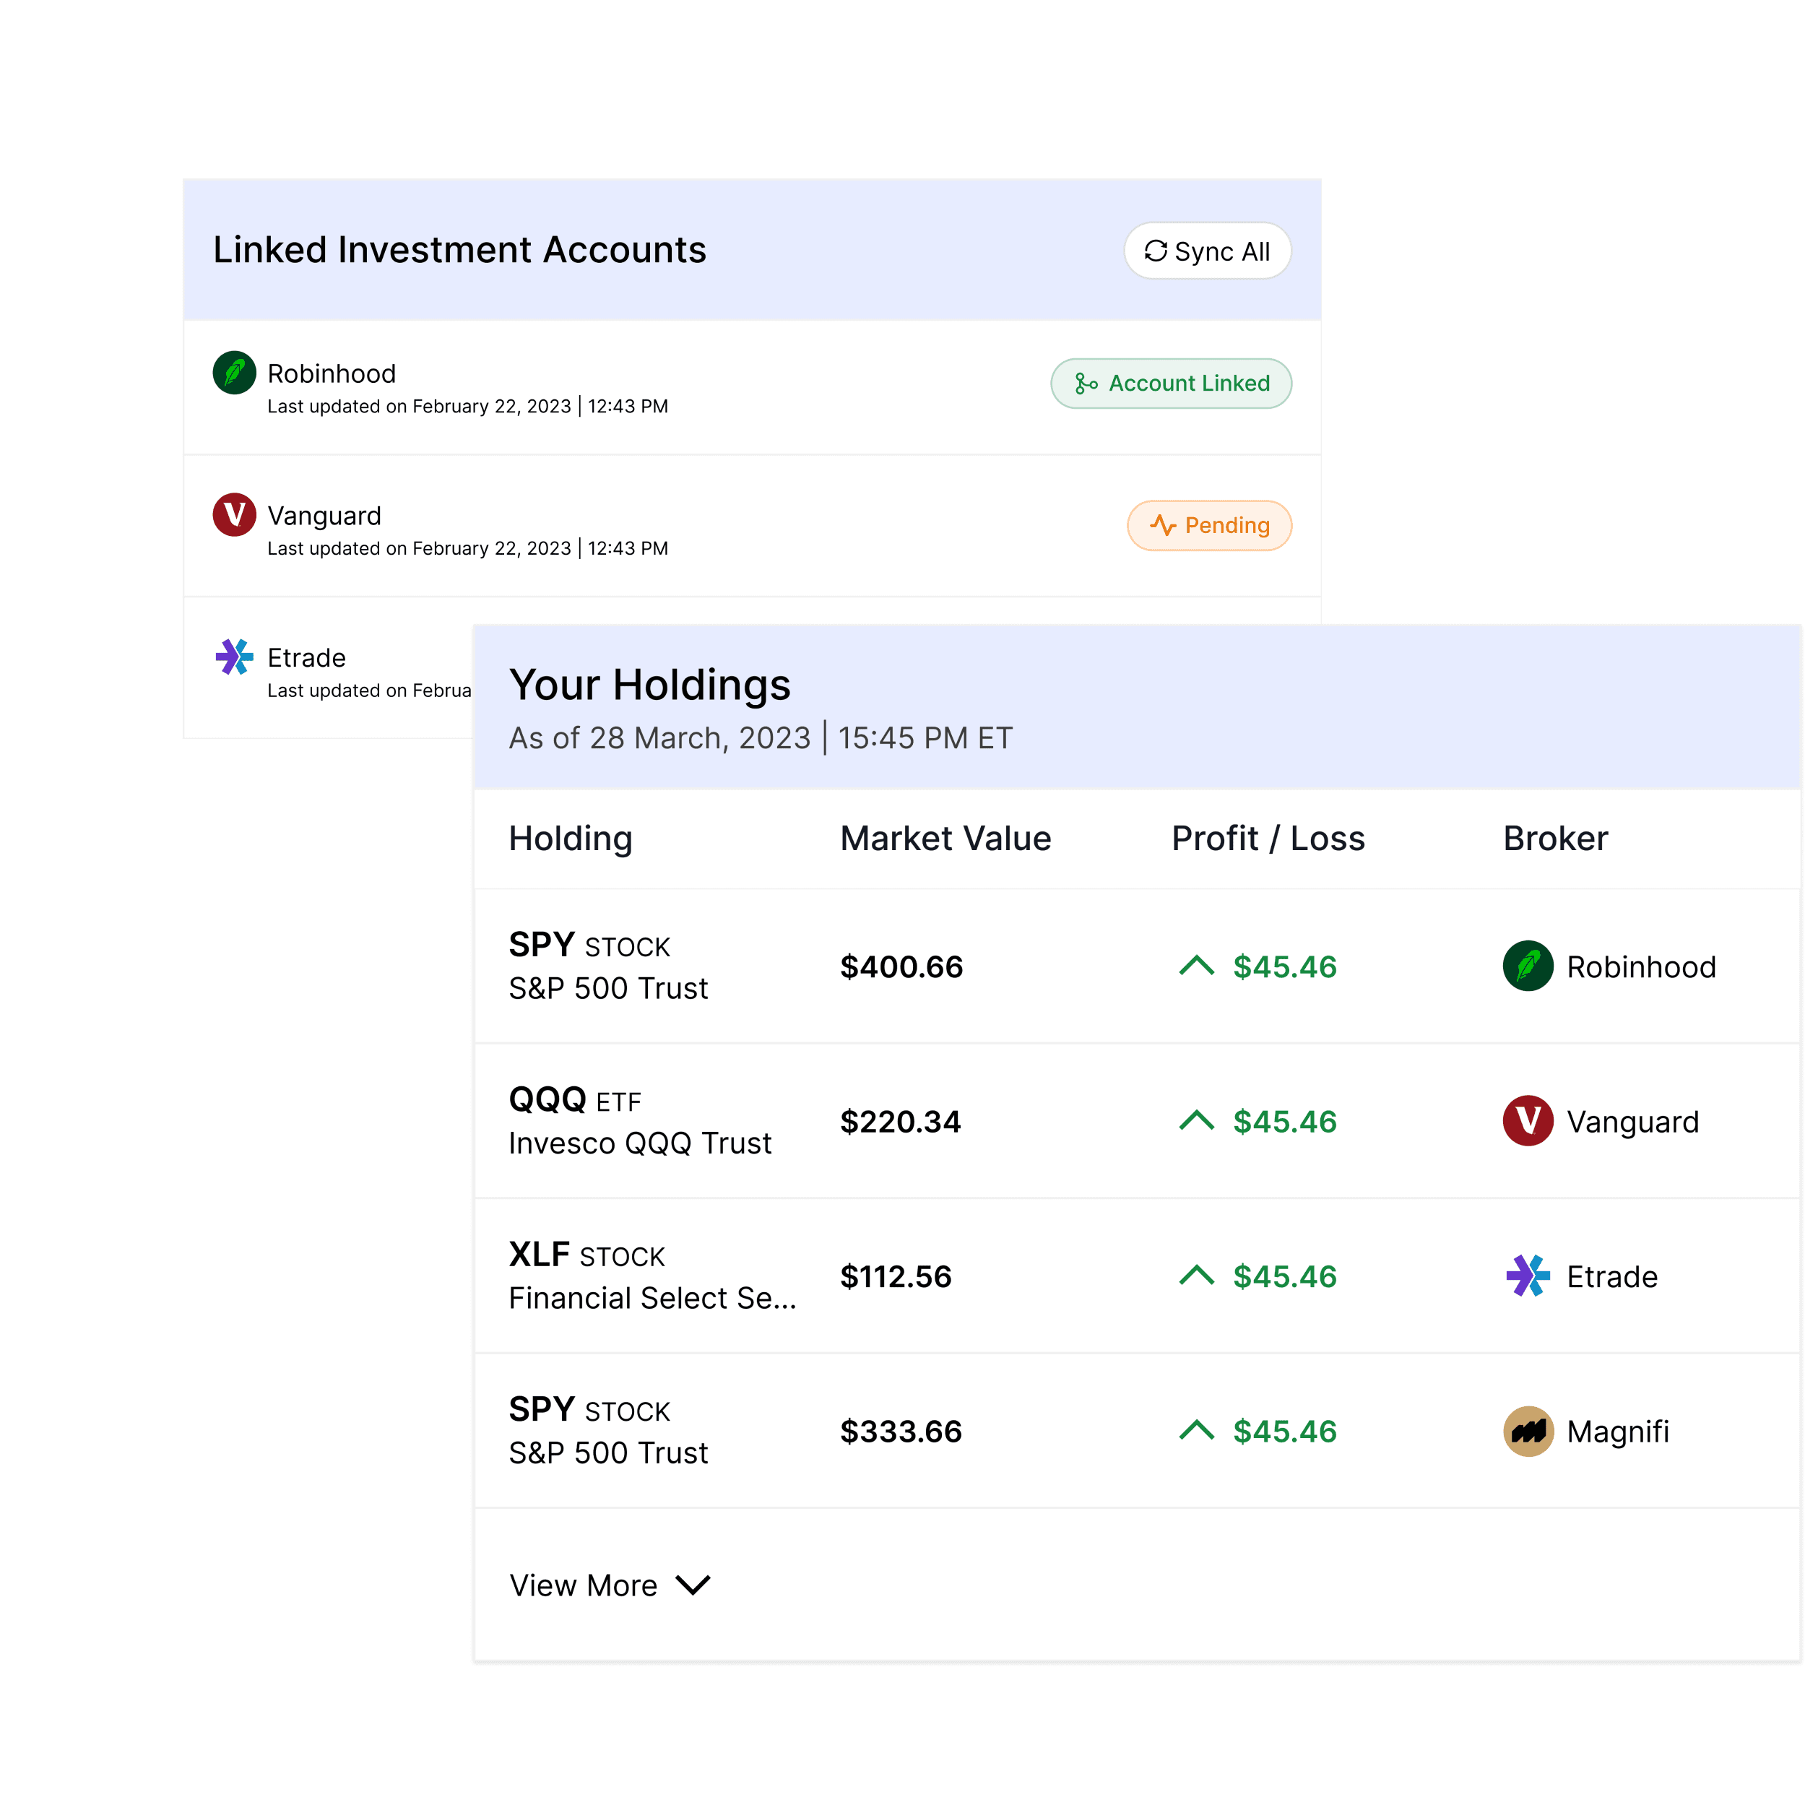Image resolution: width=1805 pixels, height=1805 pixels.
Task: Click the $45.46 profit in the Magnifi row
Action: (x=1285, y=1432)
